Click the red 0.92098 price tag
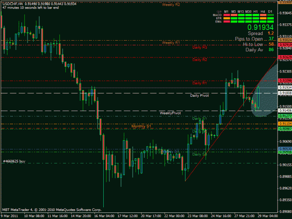292x219 pixels. tap(285, 80)
